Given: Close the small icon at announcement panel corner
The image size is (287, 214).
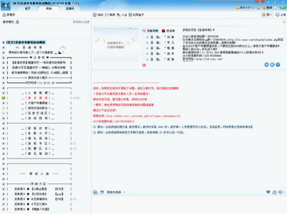Looking at the screenshot, I should [x=284, y=22].
